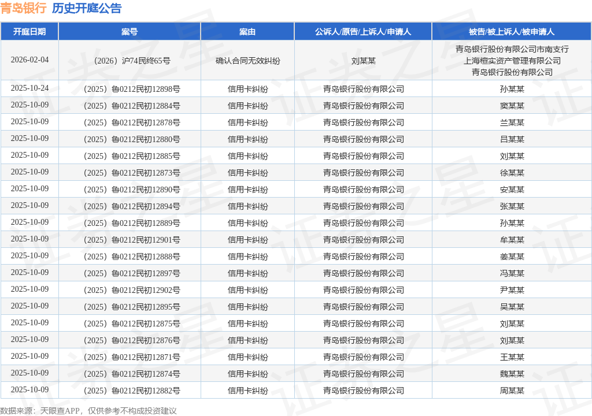The height and width of the screenshot is (416, 592).
Task: Click defendant 安某某
Action: pyautogui.click(x=512, y=190)
